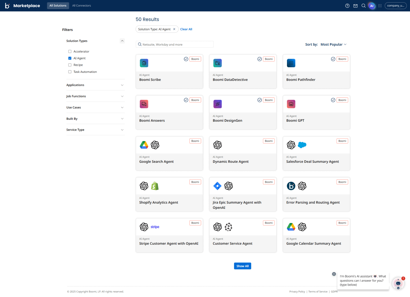Open the Customer Service Agent title
The width and height of the screenshot is (410, 297).
pyautogui.click(x=233, y=244)
